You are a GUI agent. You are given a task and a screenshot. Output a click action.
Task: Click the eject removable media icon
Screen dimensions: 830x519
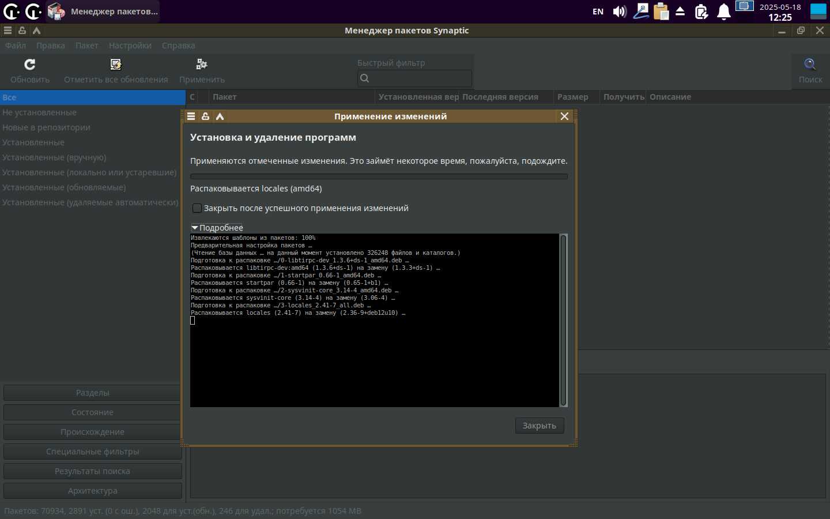click(680, 12)
